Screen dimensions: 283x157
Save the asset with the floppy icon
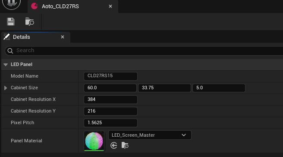(x=11, y=22)
